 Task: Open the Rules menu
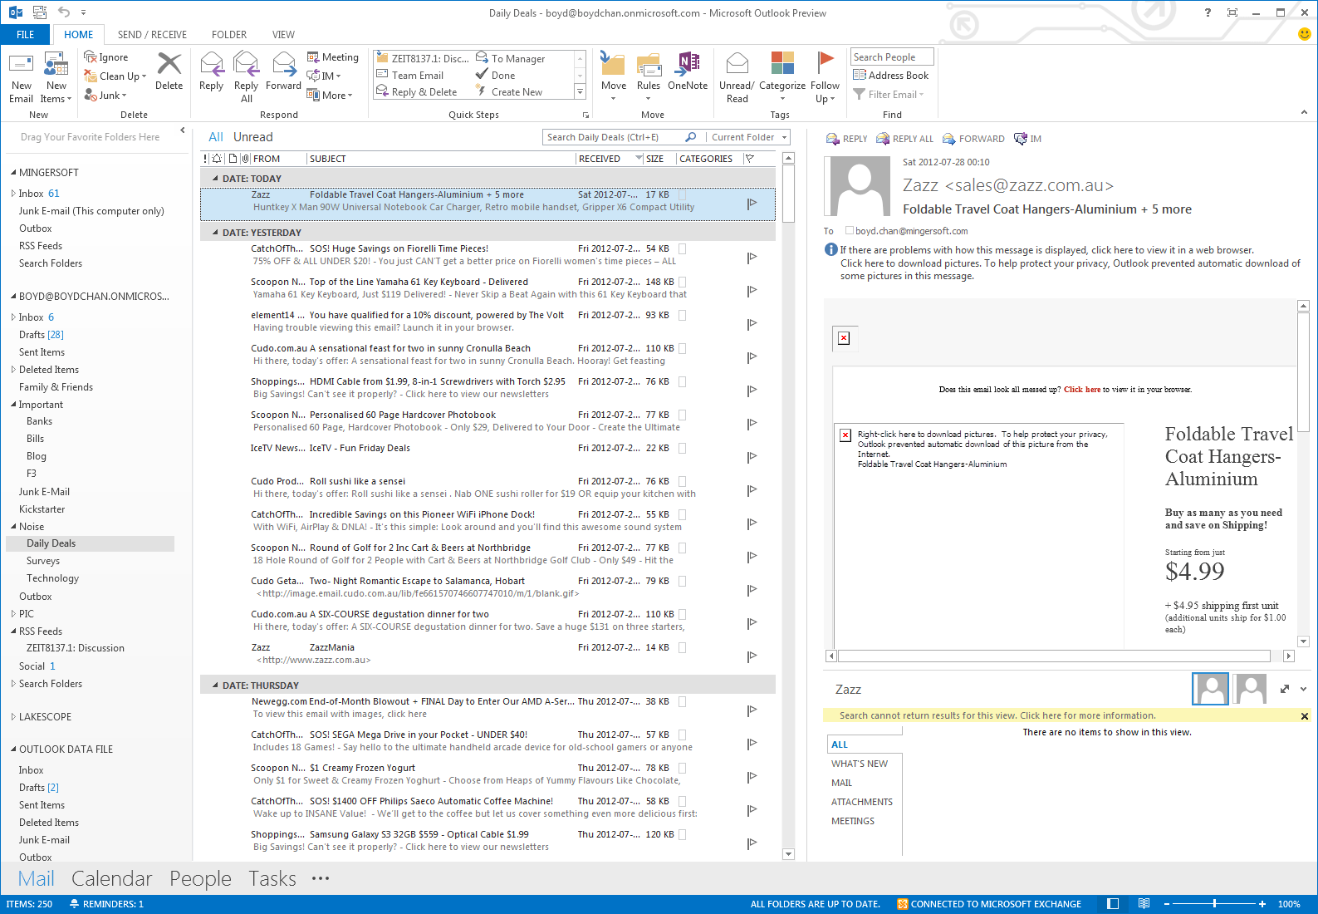649,77
